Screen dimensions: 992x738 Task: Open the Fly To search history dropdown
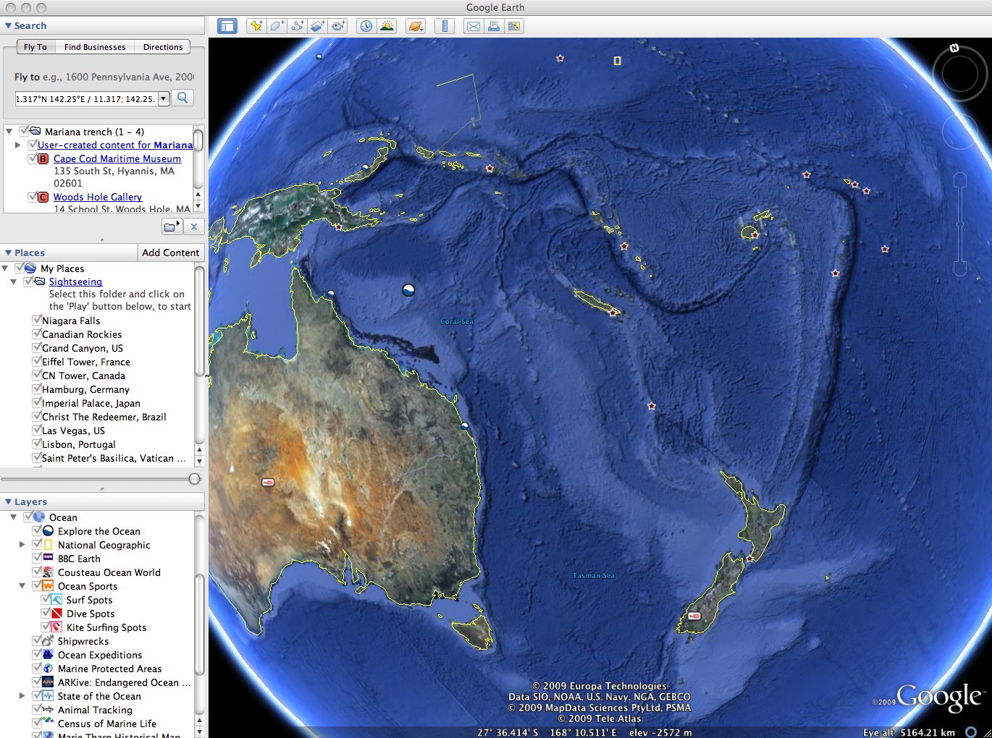164,98
